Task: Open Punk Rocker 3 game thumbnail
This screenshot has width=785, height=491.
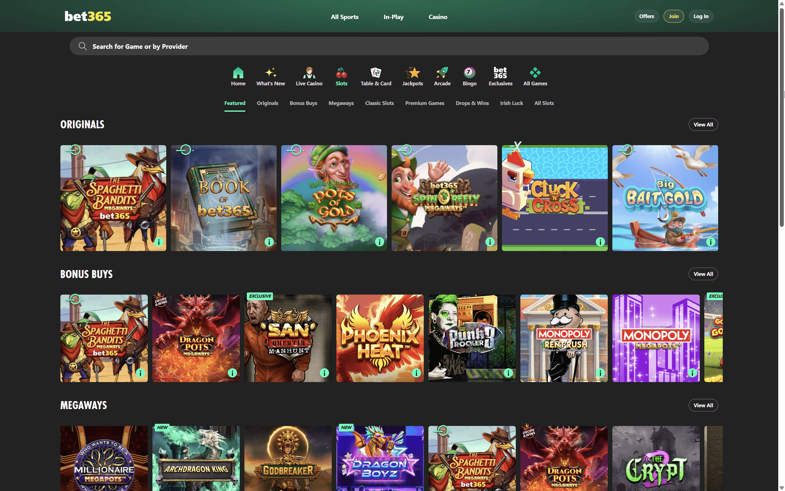Action: click(472, 338)
